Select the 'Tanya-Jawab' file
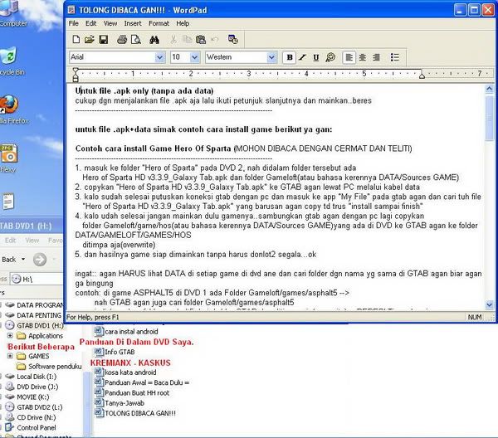 click(120, 403)
